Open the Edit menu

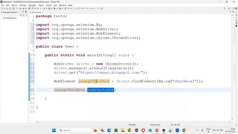[x=7, y=5]
